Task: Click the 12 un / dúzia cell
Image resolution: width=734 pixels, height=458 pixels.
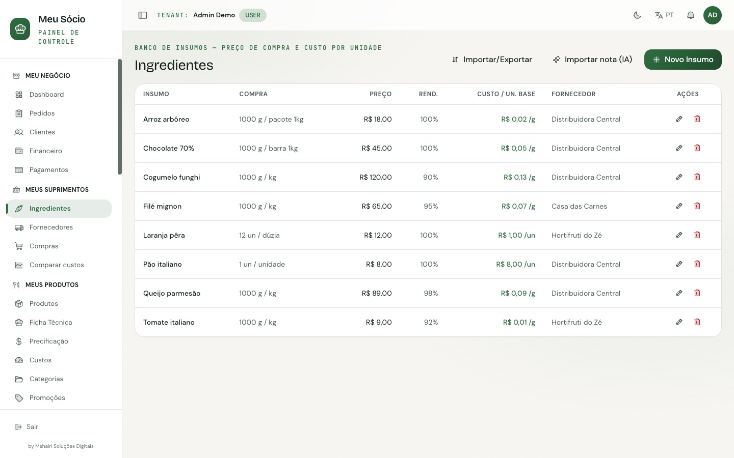Action: (259, 235)
